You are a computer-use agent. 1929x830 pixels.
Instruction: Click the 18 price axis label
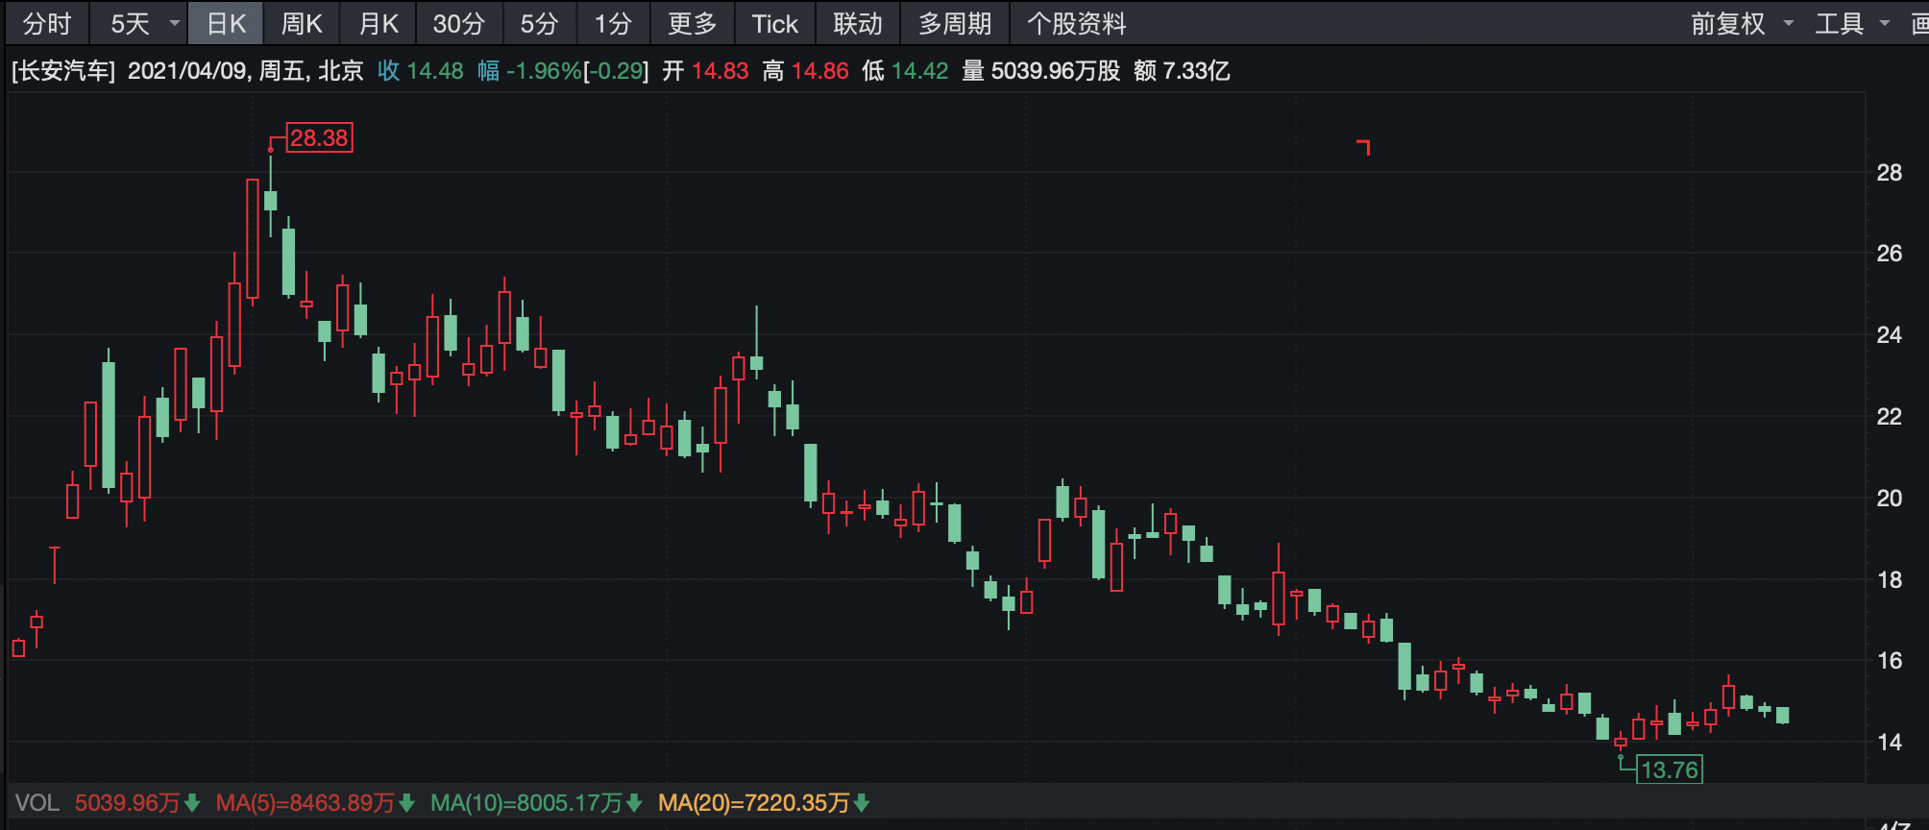point(1889,580)
